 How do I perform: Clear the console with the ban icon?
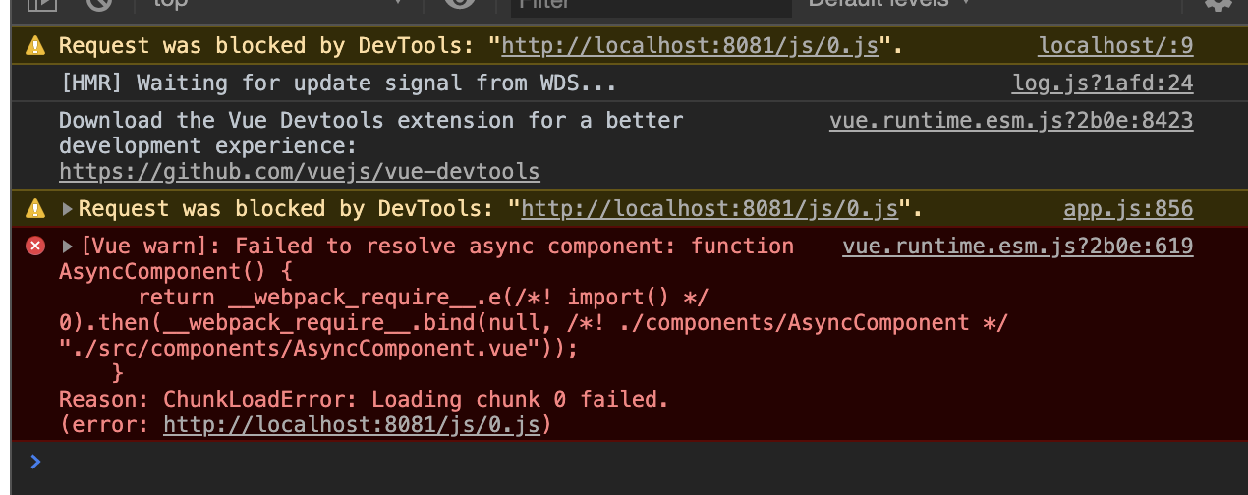pyautogui.click(x=99, y=3)
